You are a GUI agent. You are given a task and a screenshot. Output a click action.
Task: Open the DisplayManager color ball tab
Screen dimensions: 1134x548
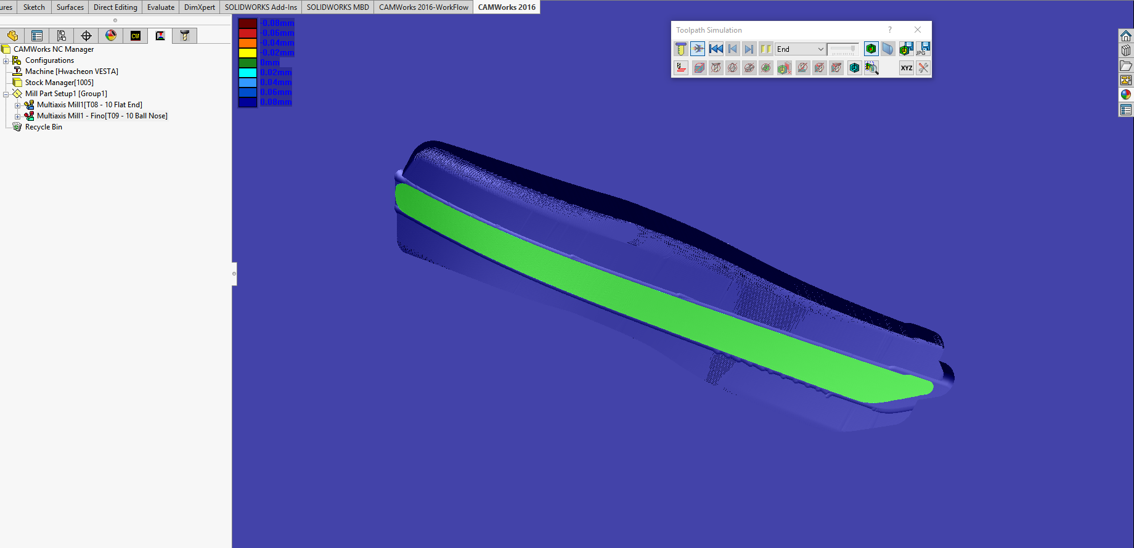coord(111,36)
